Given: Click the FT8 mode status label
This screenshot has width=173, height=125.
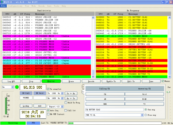Looking at the screenshot, I should [33, 123].
